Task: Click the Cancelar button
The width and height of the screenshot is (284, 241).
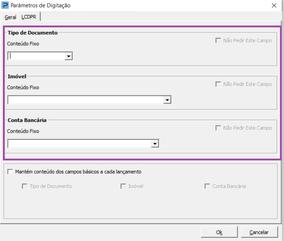Action: pyautogui.click(x=259, y=232)
